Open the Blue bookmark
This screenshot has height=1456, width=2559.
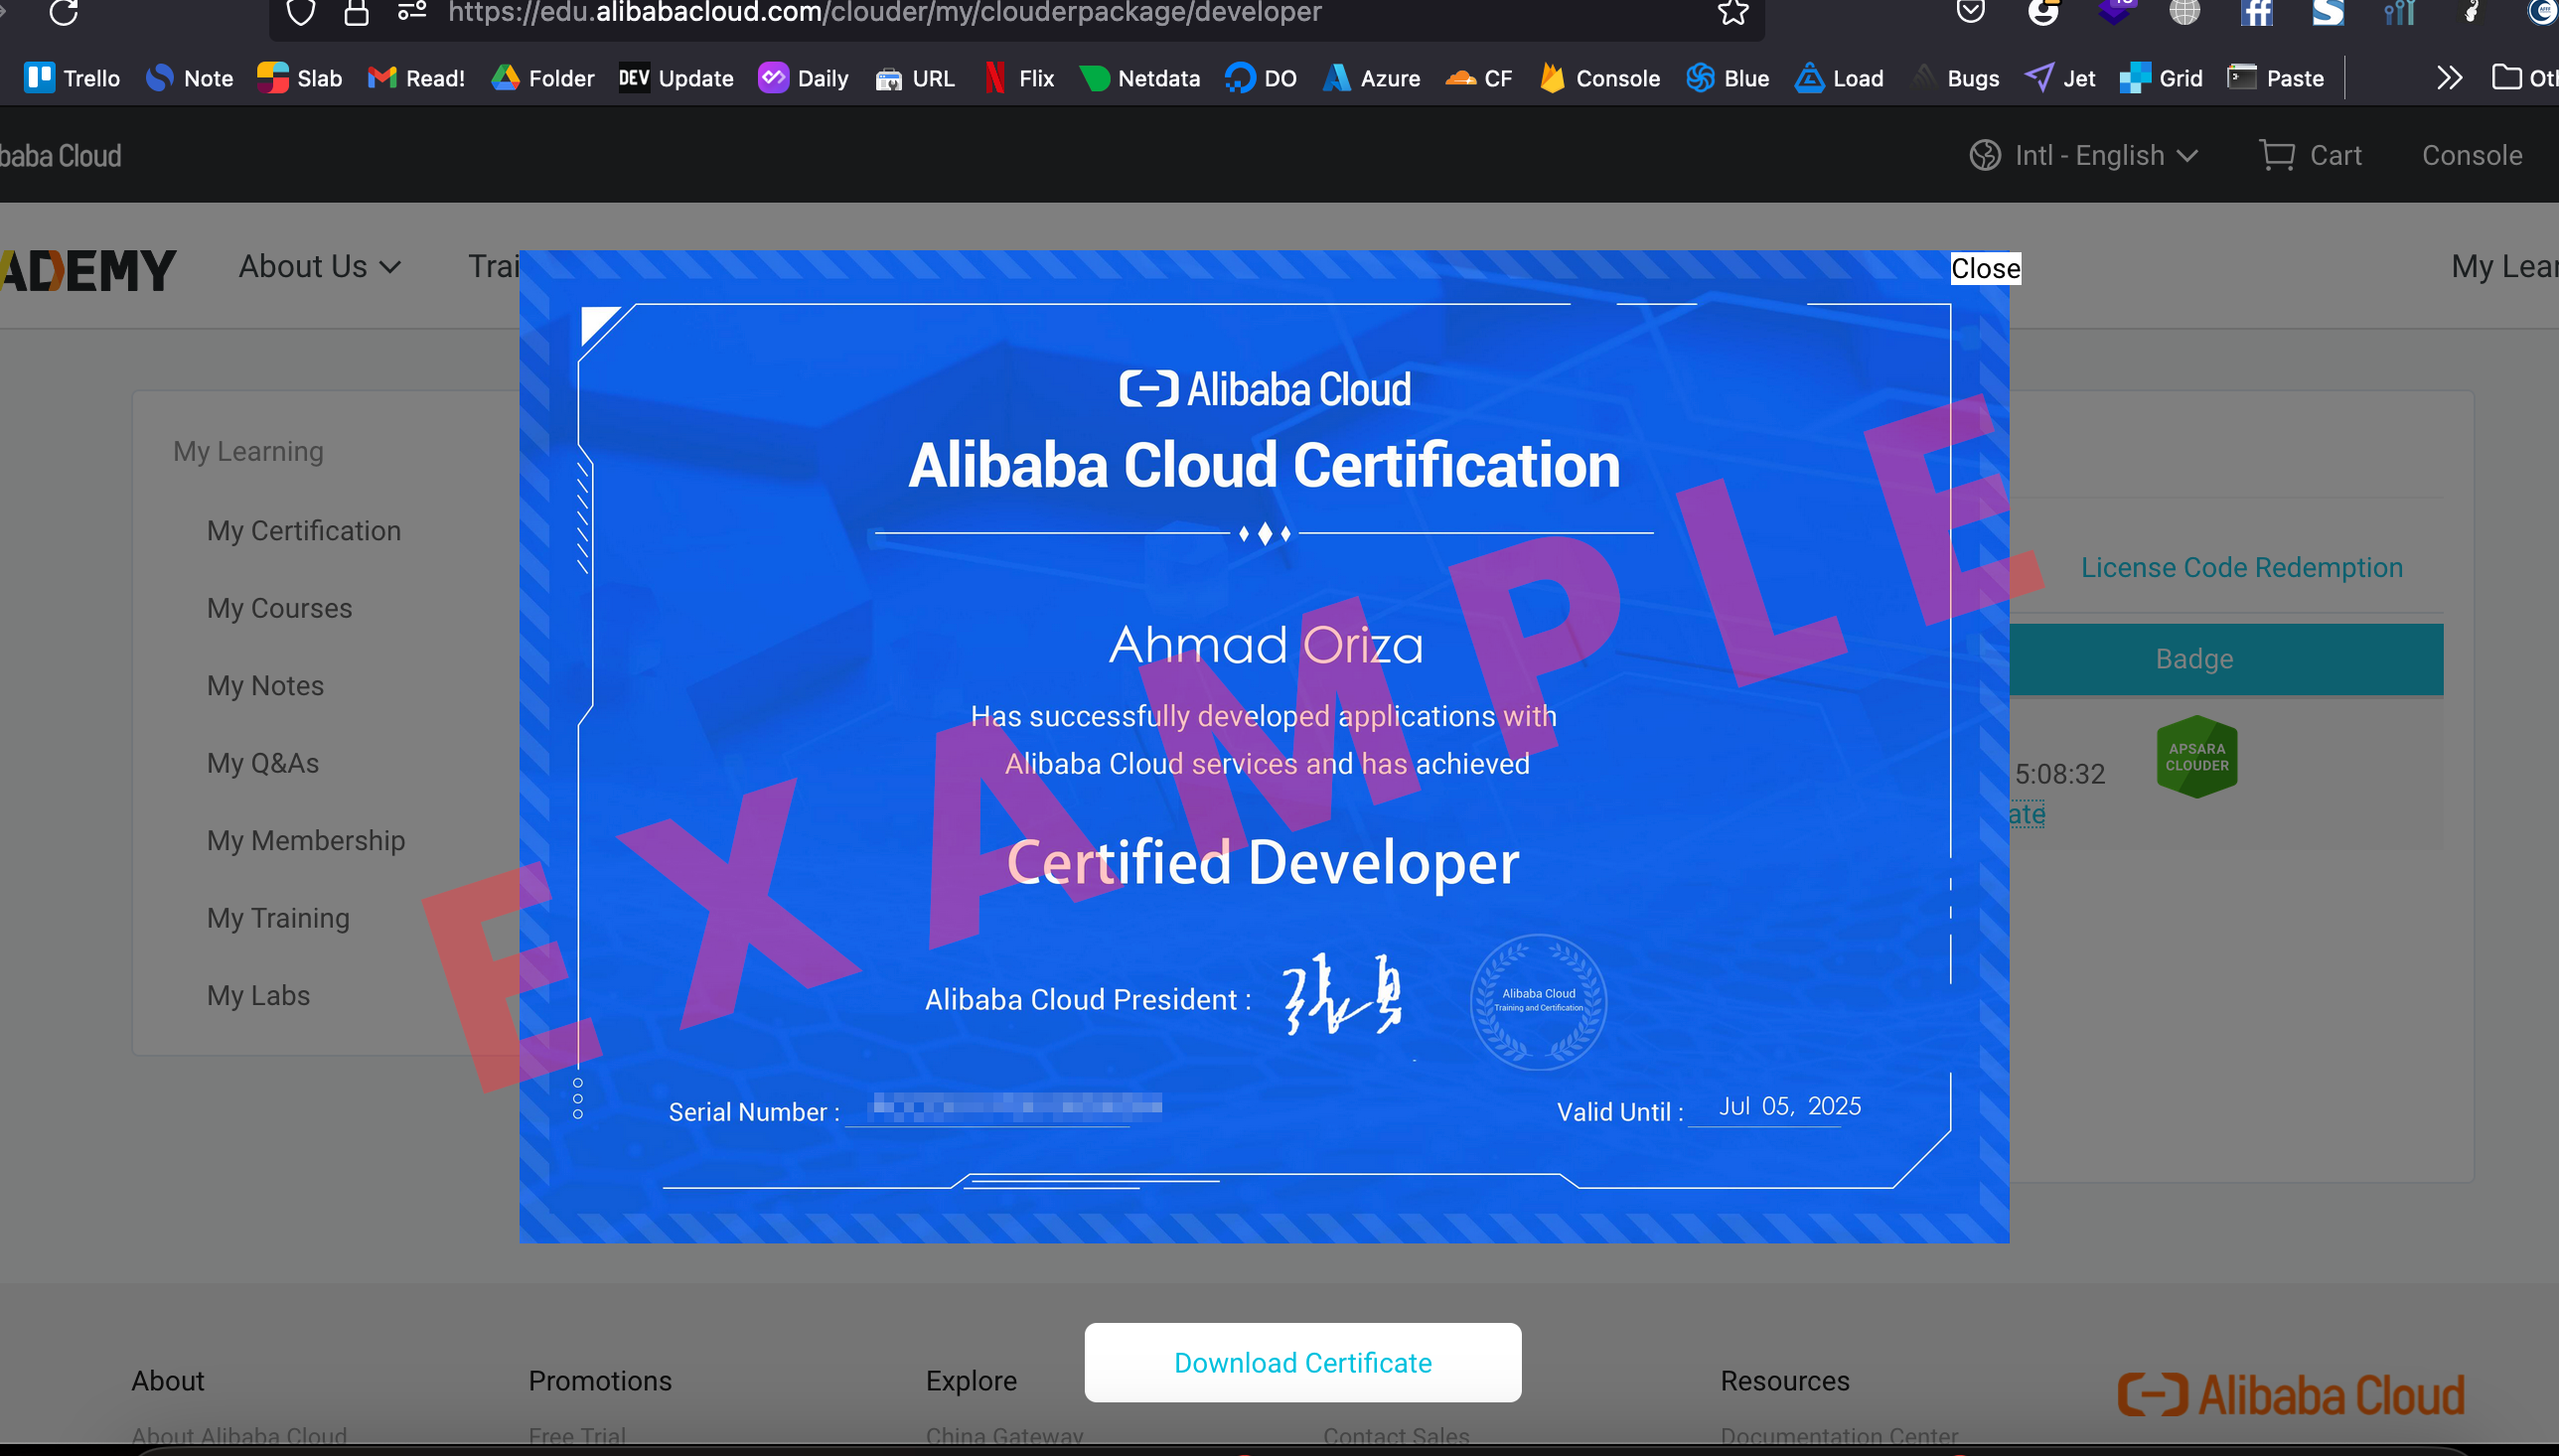pyautogui.click(x=1727, y=78)
